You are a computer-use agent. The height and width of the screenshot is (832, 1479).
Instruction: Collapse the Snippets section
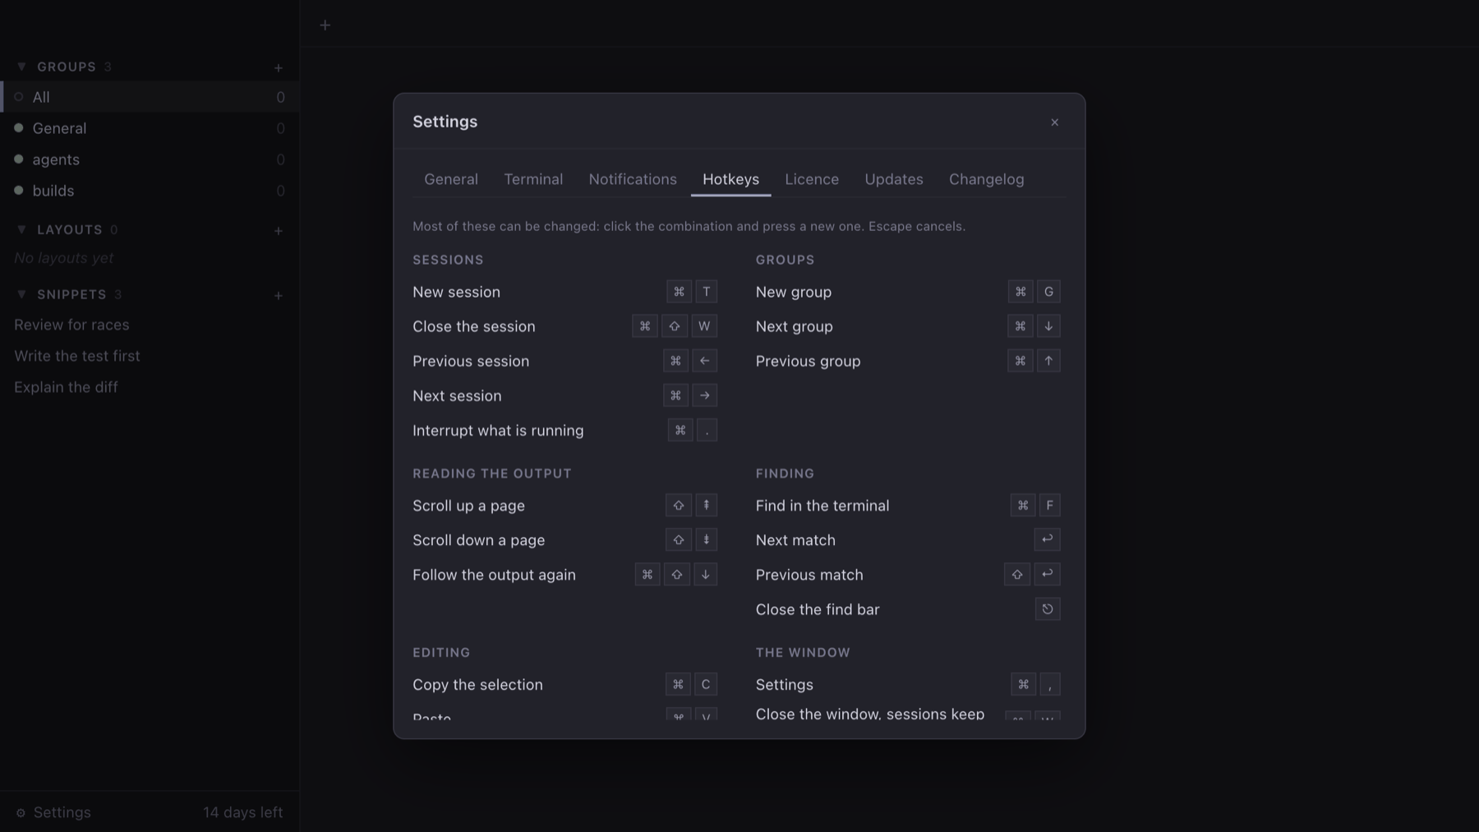click(21, 294)
